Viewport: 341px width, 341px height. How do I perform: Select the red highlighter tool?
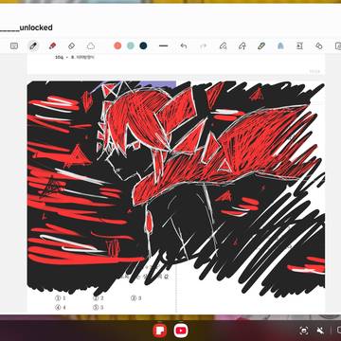coord(52,46)
